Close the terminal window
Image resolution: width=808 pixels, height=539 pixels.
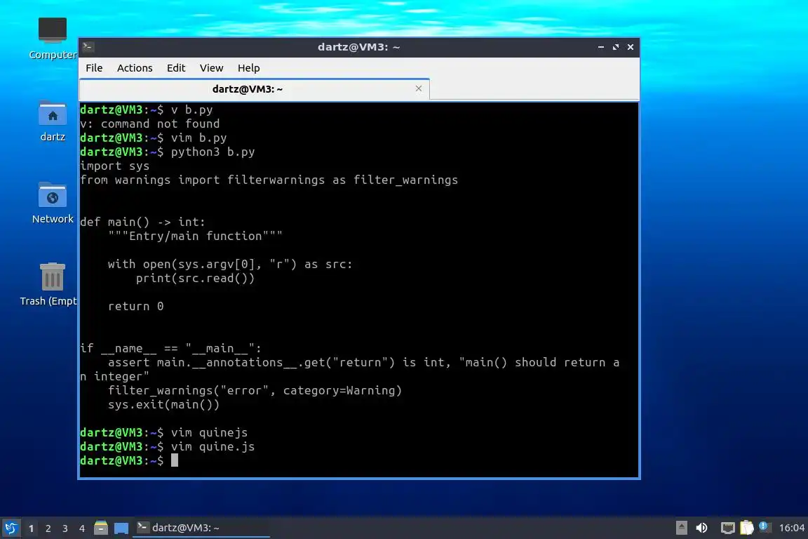pos(631,47)
